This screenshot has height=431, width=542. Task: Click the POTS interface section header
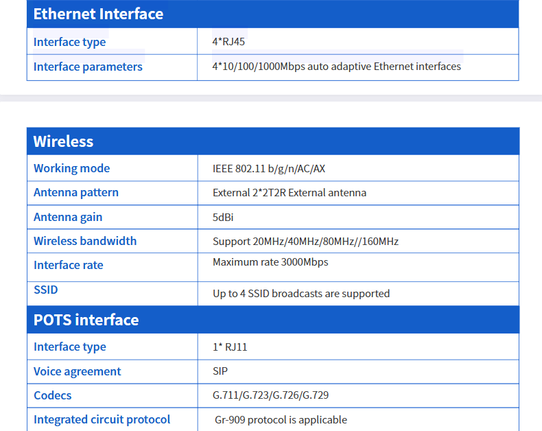pos(86,320)
